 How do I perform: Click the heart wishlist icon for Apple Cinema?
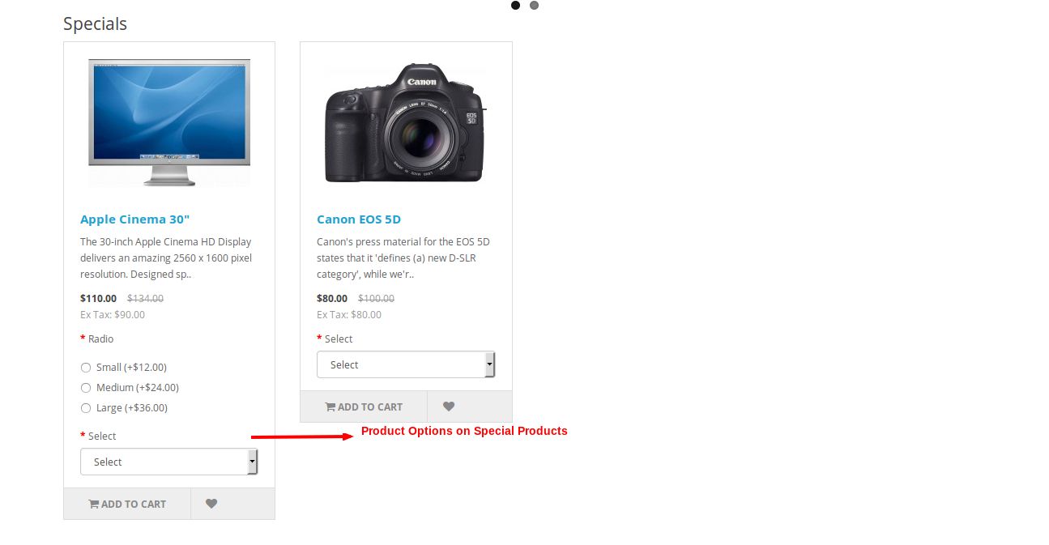pyautogui.click(x=211, y=504)
